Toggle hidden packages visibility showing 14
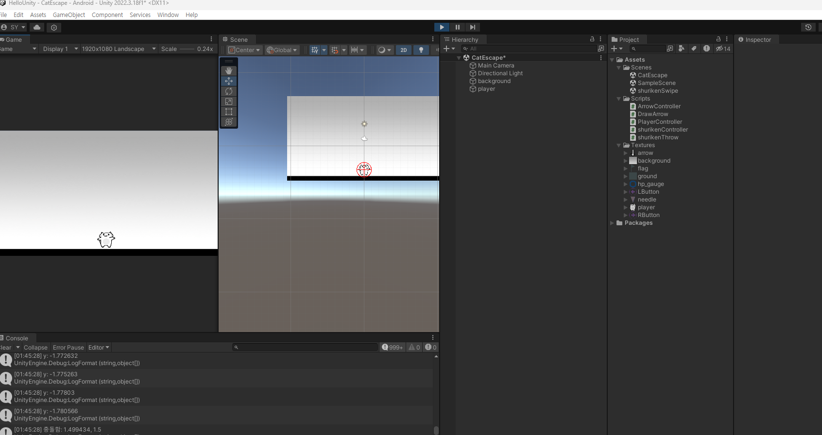This screenshot has height=435, width=822. click(x=723, y=49)
